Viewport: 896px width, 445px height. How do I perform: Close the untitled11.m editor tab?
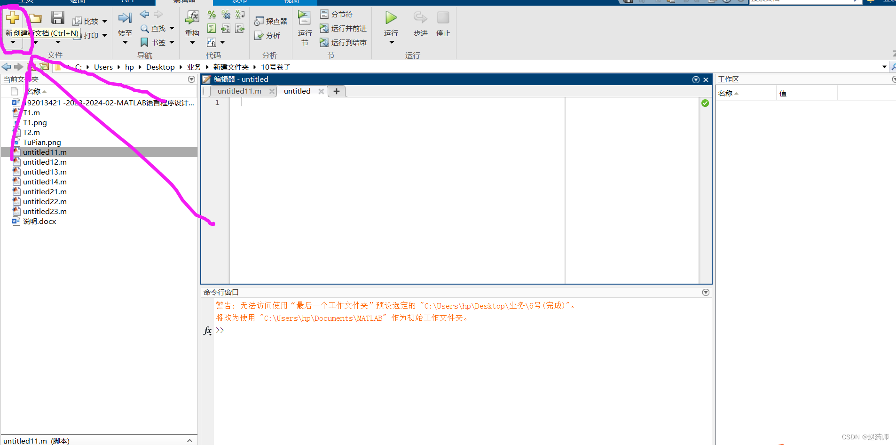[x=272, y=91]
